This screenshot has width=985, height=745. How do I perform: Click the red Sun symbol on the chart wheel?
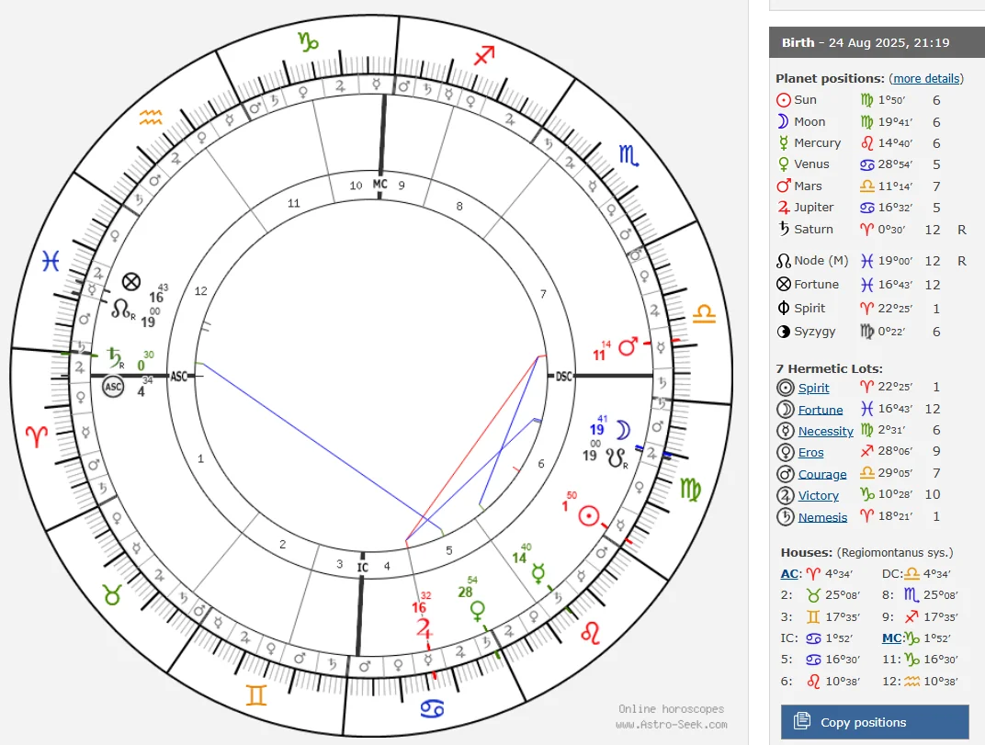pos(589,516)
